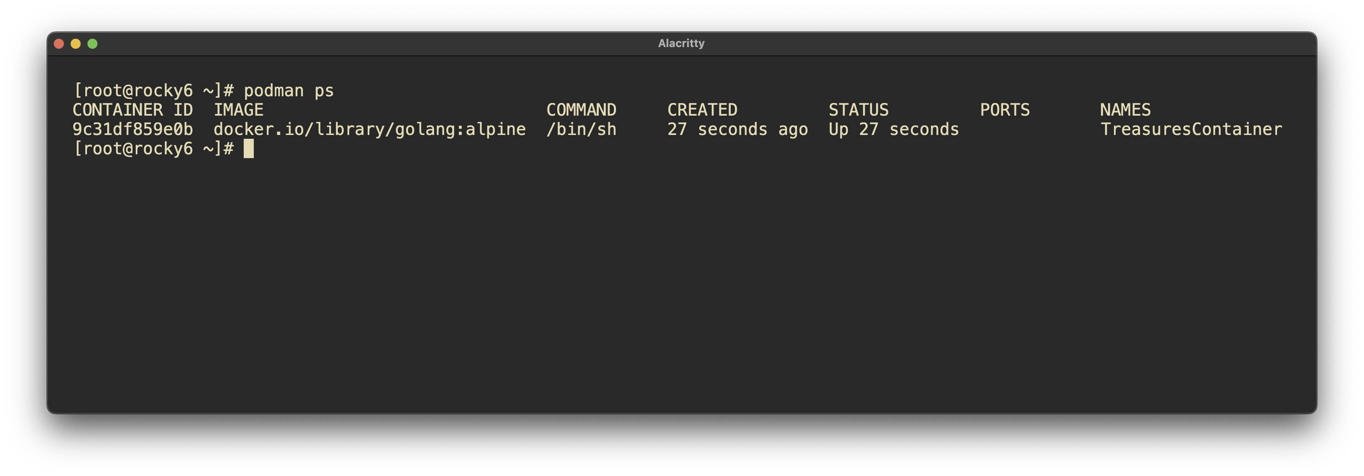The height and width of the screenshot is (476, 1364).
Task: Click the STATUS column header
Action: click(858, 110)
